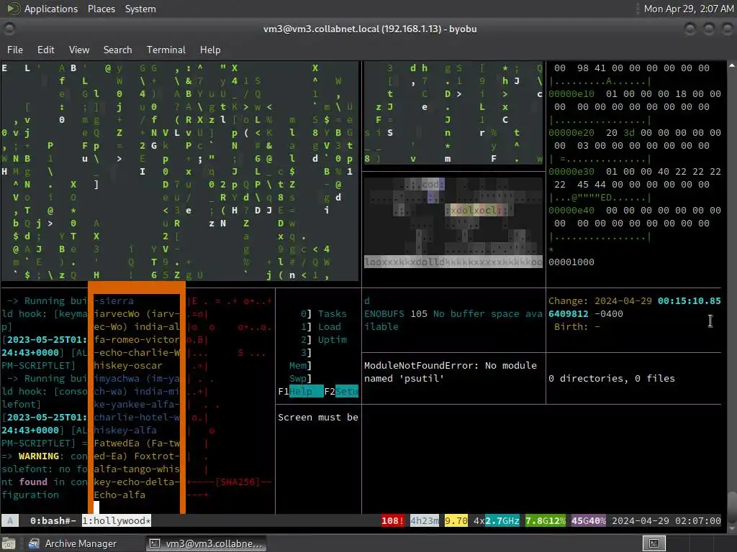
Task: Click the "Birth: -" line
Action: click(577, 327)
